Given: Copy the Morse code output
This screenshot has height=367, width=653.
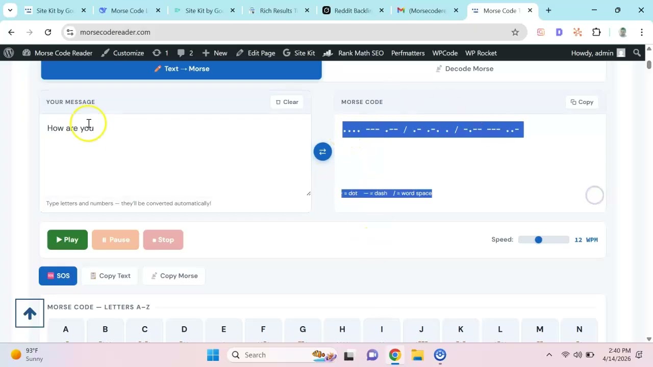Looking at the screenshot, I should (x=582, y=102).
